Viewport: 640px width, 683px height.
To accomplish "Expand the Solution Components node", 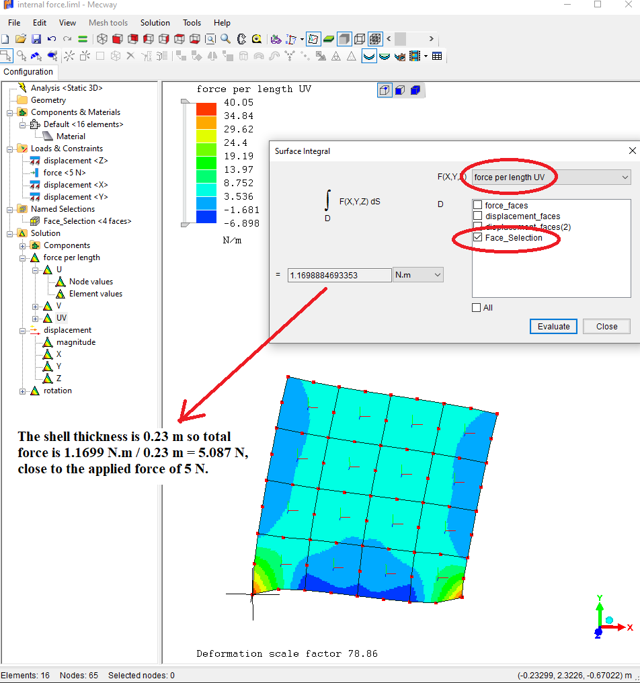I will click(23, 246).
